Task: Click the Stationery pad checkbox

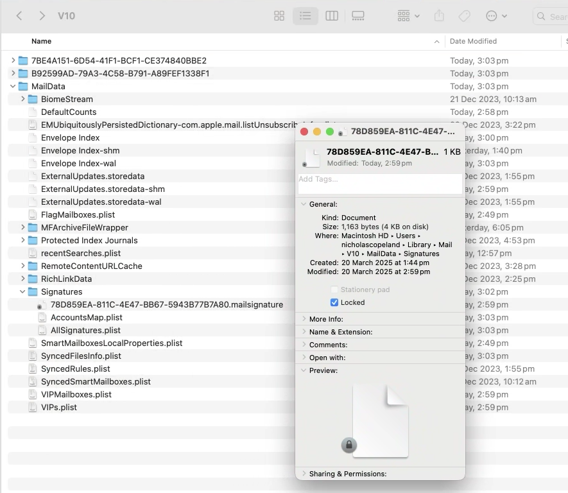Action: [x=334, y=290]
